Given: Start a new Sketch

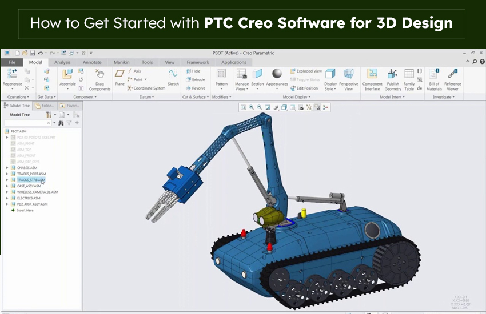Looking at the screenshot, I should (173, 77).
